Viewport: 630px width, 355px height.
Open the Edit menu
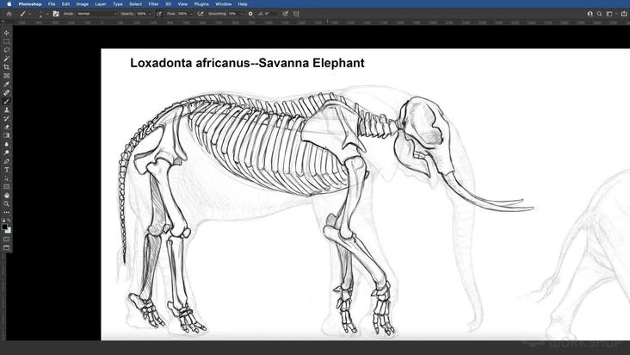point(66,4)
